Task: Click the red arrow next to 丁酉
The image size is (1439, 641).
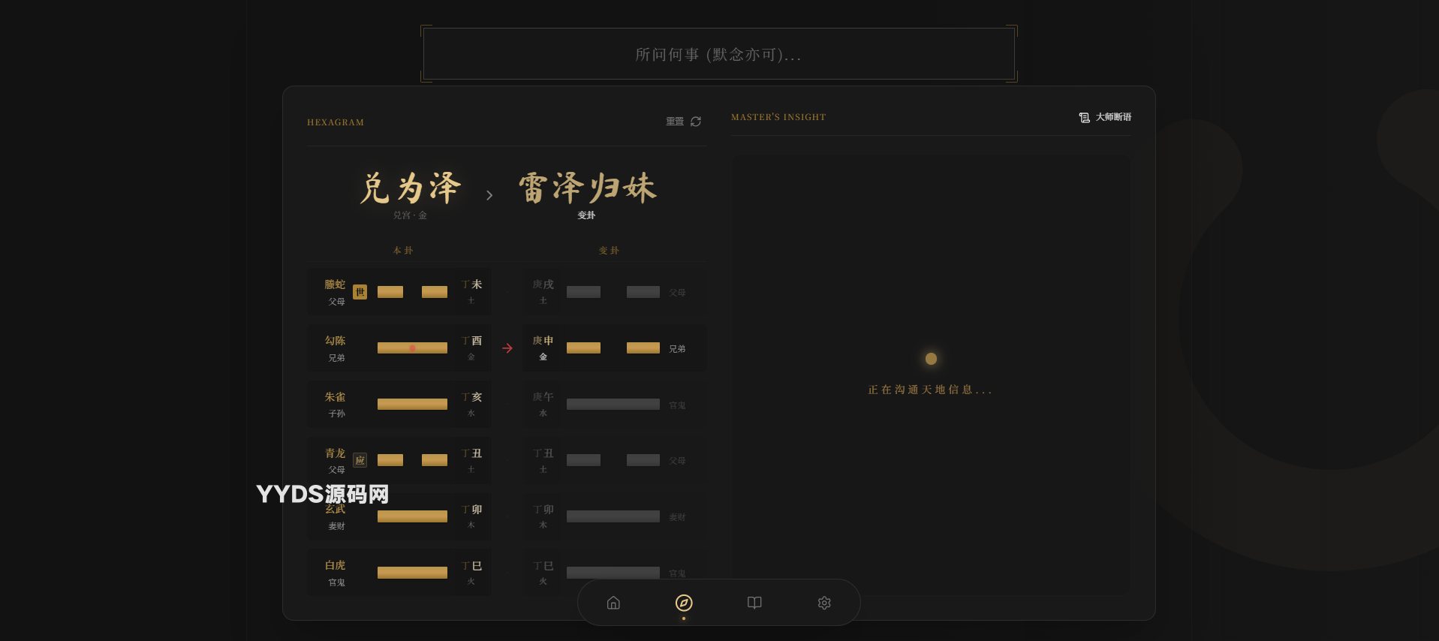Action: (x=507, y=348)
